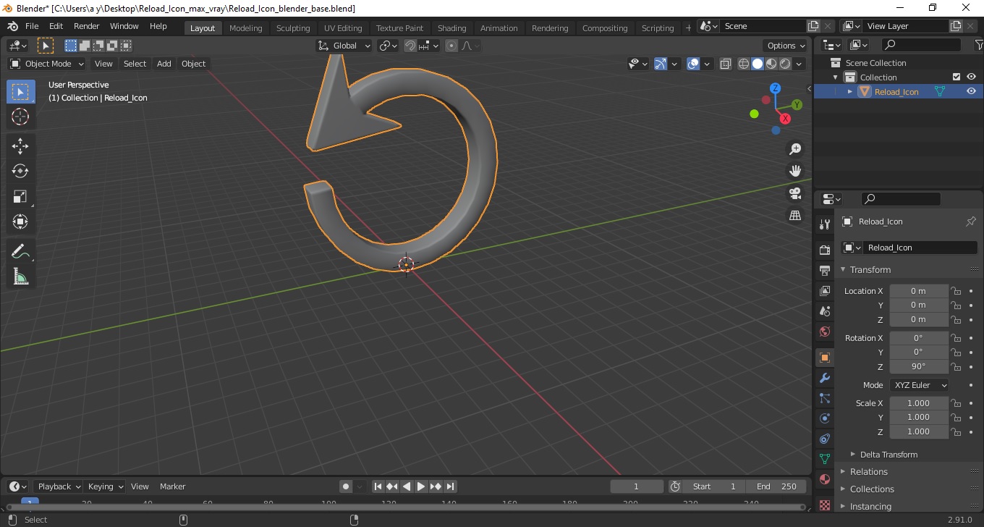Open the Output properties tab
984x527 pixels.
tap(824, 271)
